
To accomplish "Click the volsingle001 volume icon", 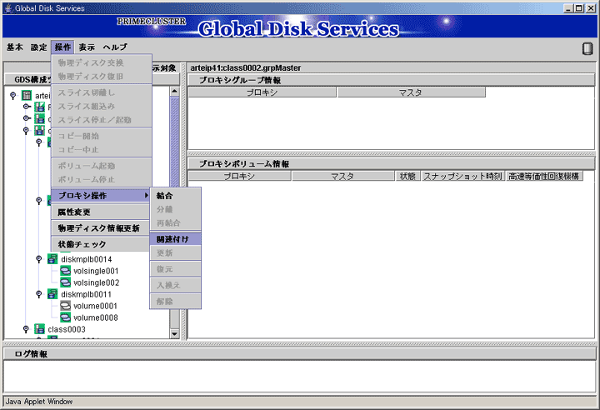I will pos(65,271).
